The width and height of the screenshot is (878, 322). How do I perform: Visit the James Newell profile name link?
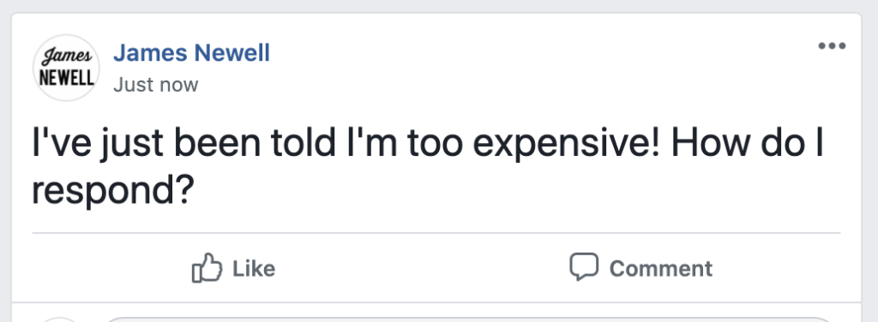[191, 53]
